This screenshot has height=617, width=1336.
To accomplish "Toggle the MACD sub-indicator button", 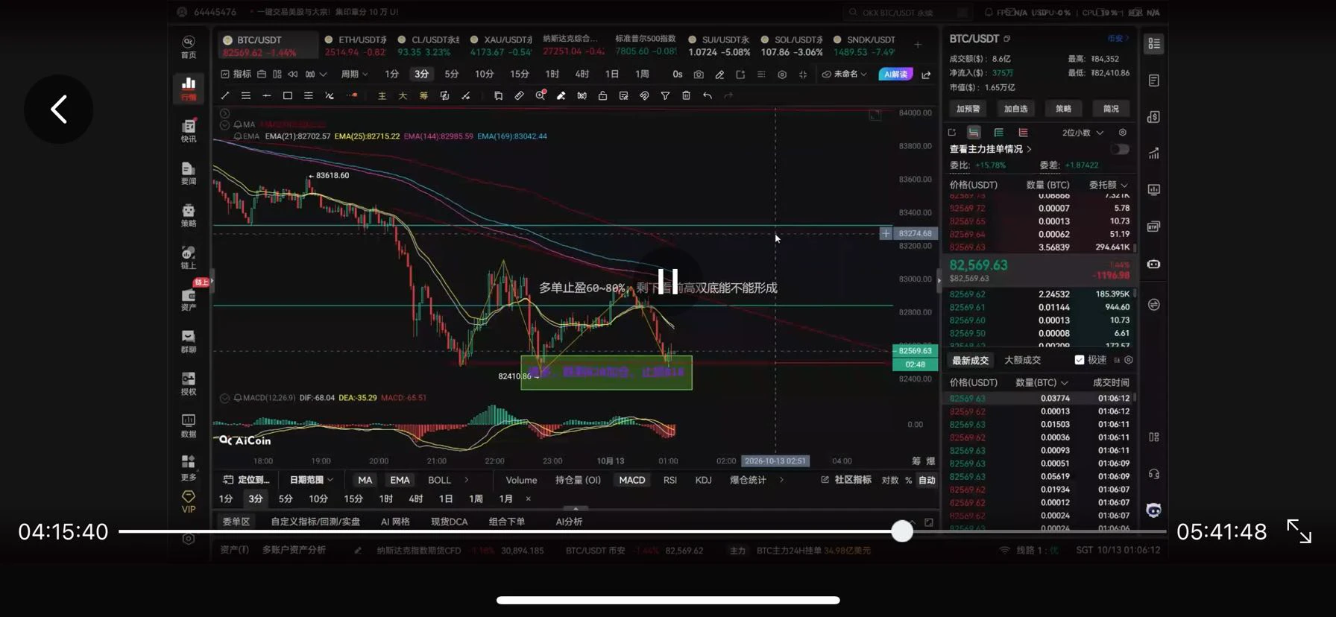I will tap(632, 480).
